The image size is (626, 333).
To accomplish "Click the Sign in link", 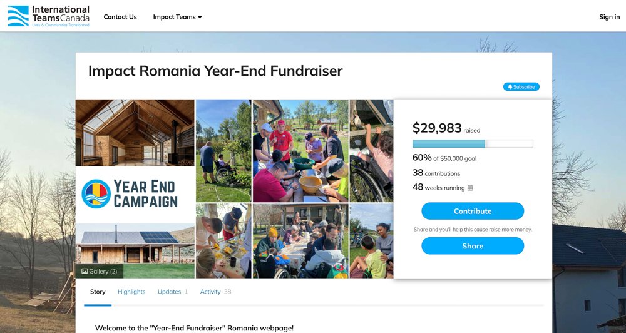I will (x=609, y=17).
